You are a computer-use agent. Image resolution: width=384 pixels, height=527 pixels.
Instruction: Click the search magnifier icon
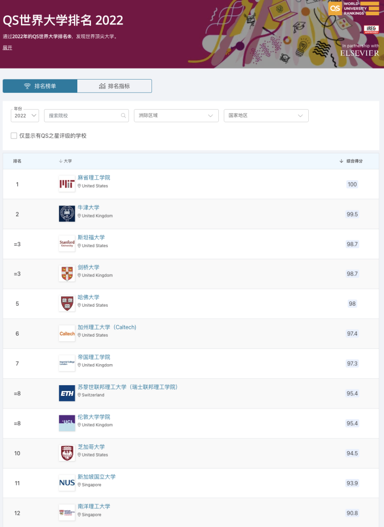pos(124,115)
